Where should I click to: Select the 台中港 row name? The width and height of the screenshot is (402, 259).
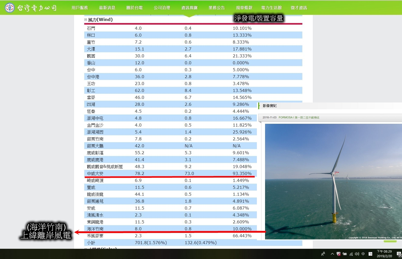point(93,77)
